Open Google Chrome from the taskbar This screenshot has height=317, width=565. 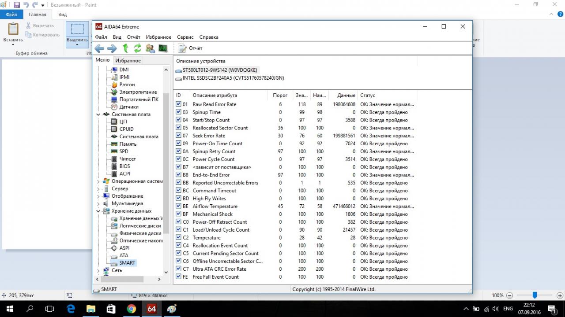click(x=132, y=309)
